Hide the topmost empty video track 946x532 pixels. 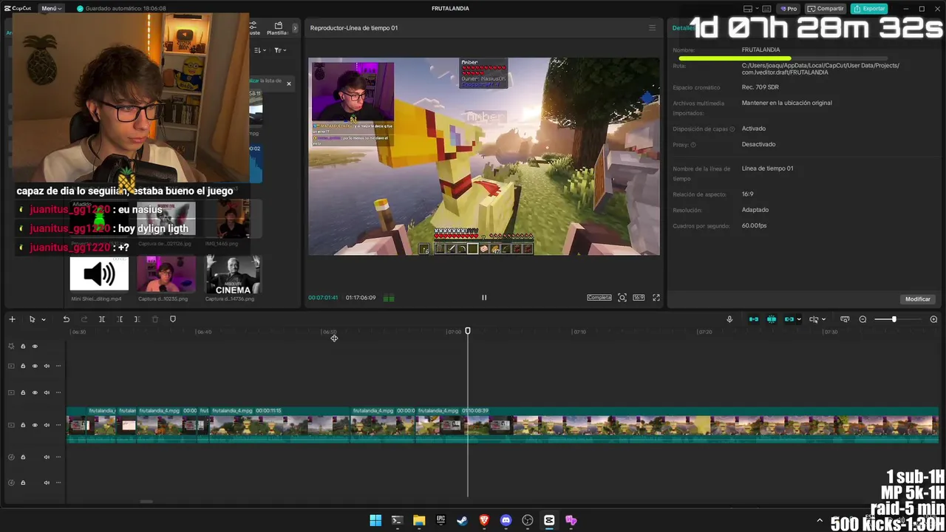[x=35, y=366]
